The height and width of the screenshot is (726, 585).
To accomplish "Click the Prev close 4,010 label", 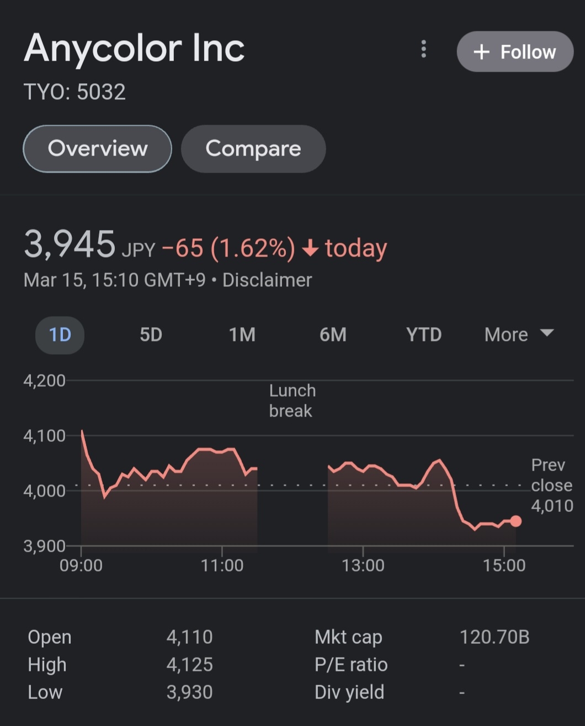I will pos(552,485).
